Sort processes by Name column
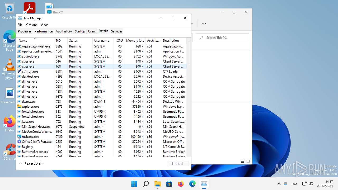 click(35, 41)
